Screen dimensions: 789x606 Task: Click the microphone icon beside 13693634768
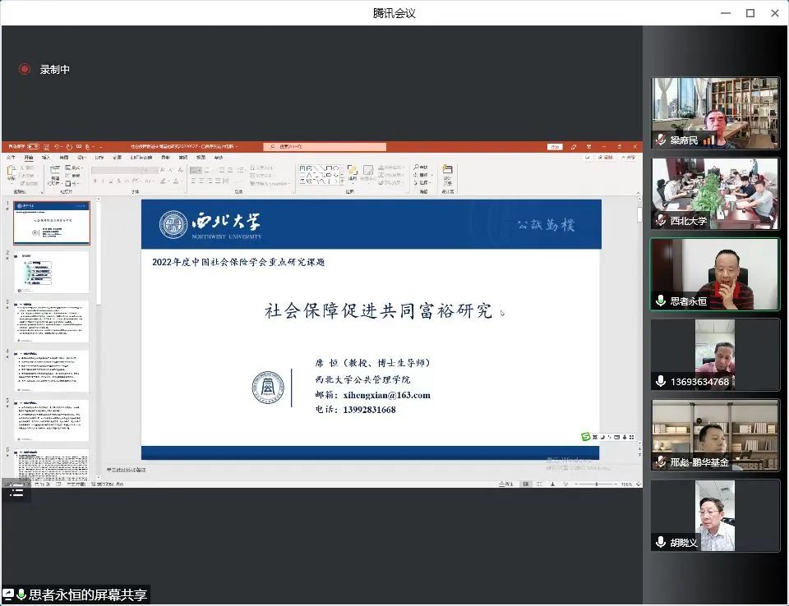[x=661, y=381]
